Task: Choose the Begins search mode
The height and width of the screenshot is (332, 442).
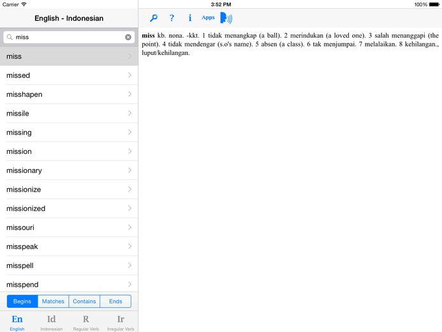Action: [x=22, y=301]
